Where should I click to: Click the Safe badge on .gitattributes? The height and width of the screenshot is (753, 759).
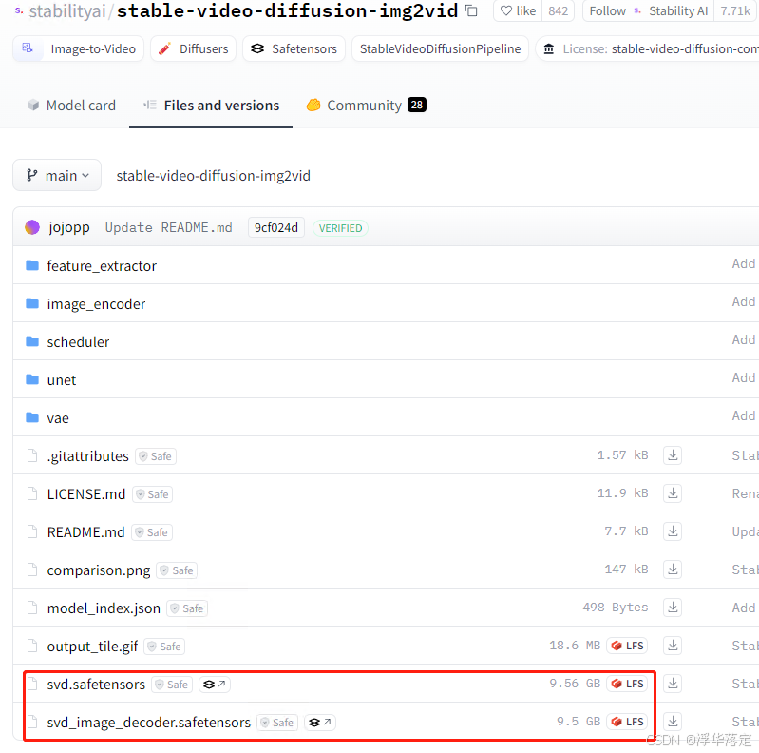pos(156,456)
